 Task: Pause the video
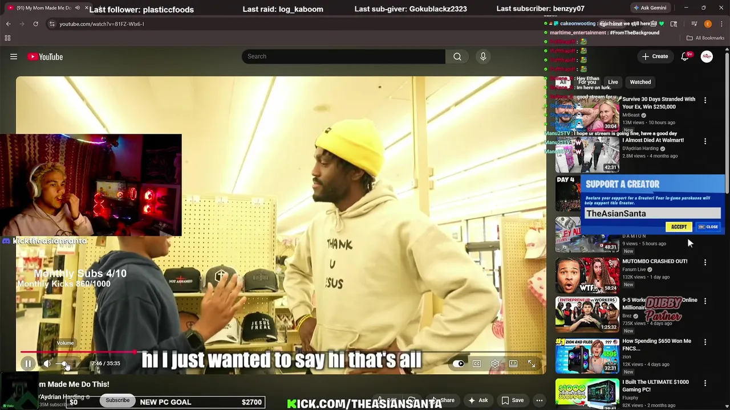(x=27, y=363)
